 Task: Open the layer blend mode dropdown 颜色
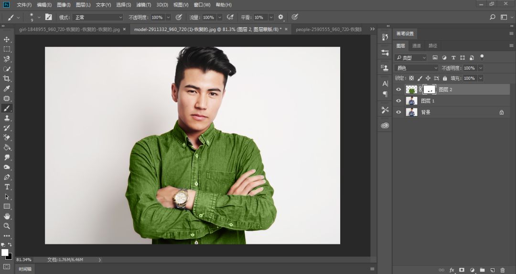416,68
